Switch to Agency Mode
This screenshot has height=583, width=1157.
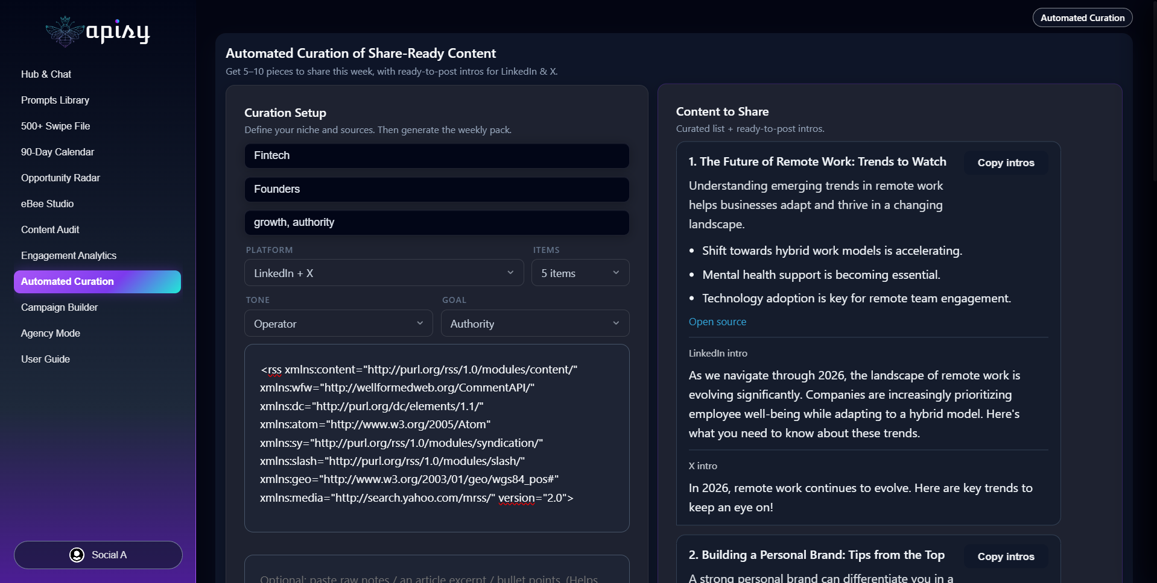(51, 333)
